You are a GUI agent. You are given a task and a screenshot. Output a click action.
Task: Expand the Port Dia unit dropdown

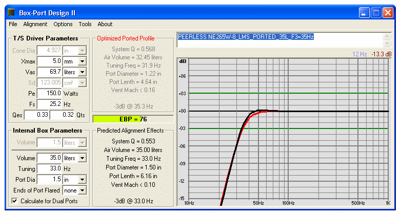coord(82,180)
